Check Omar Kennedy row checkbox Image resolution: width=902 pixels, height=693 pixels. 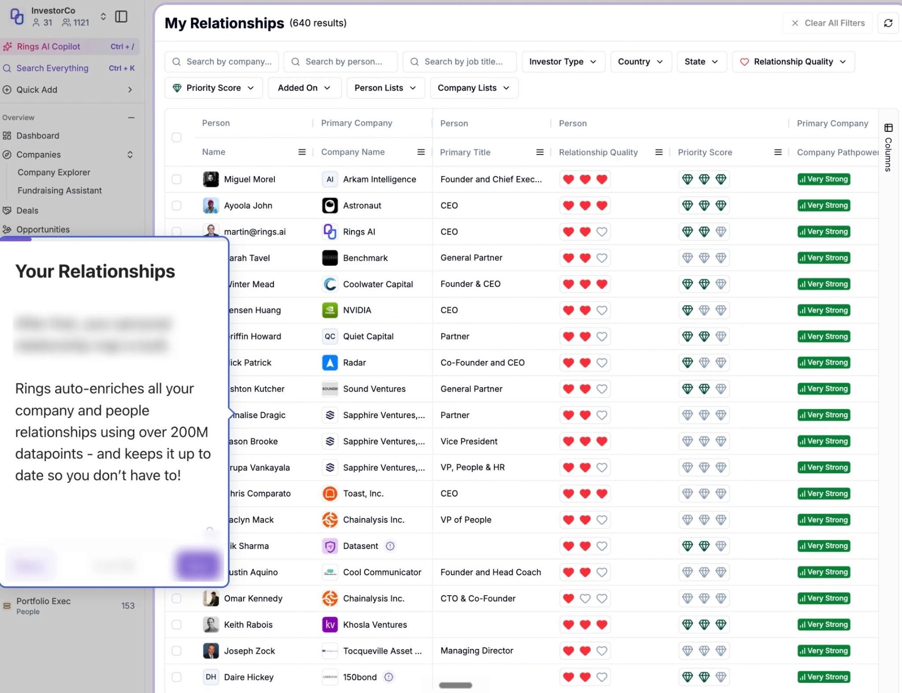177,598
